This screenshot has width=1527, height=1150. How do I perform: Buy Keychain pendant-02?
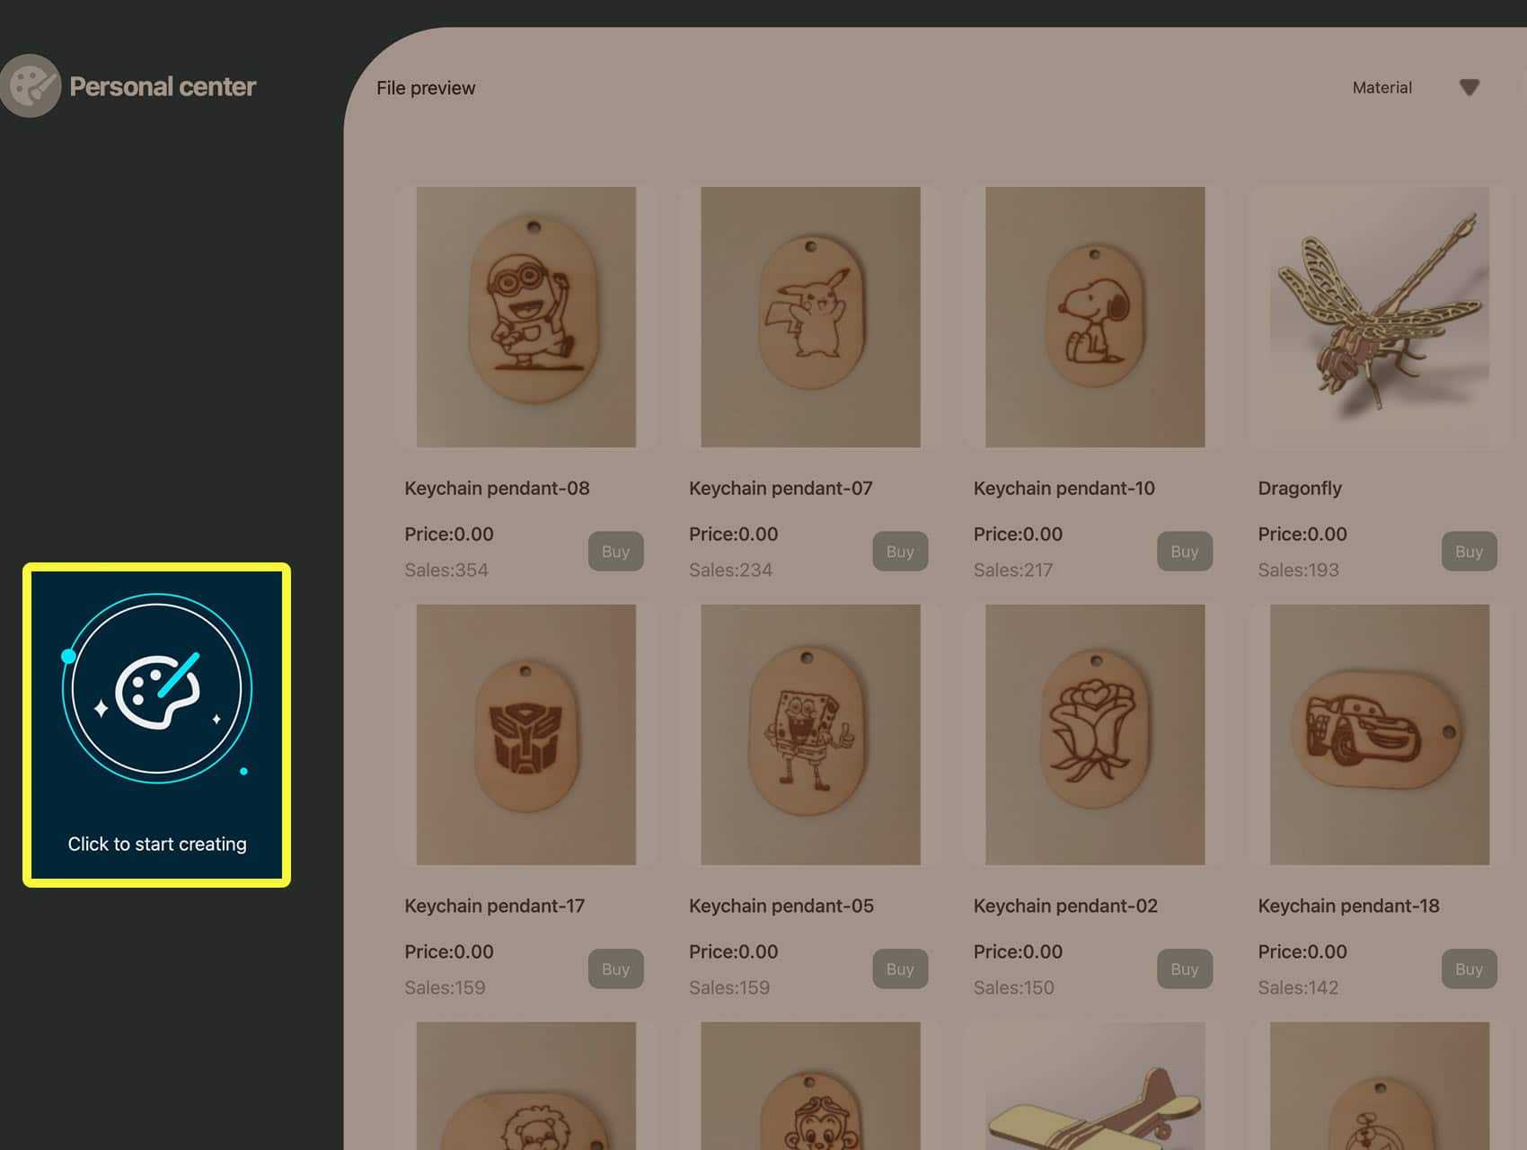1185,969
